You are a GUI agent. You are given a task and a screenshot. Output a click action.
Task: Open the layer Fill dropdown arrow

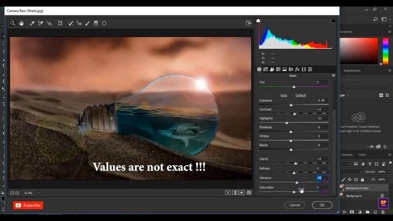(389, 179)
